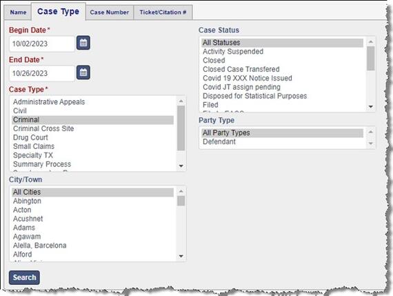Click City/Town list scroll-down arrow

181,256
